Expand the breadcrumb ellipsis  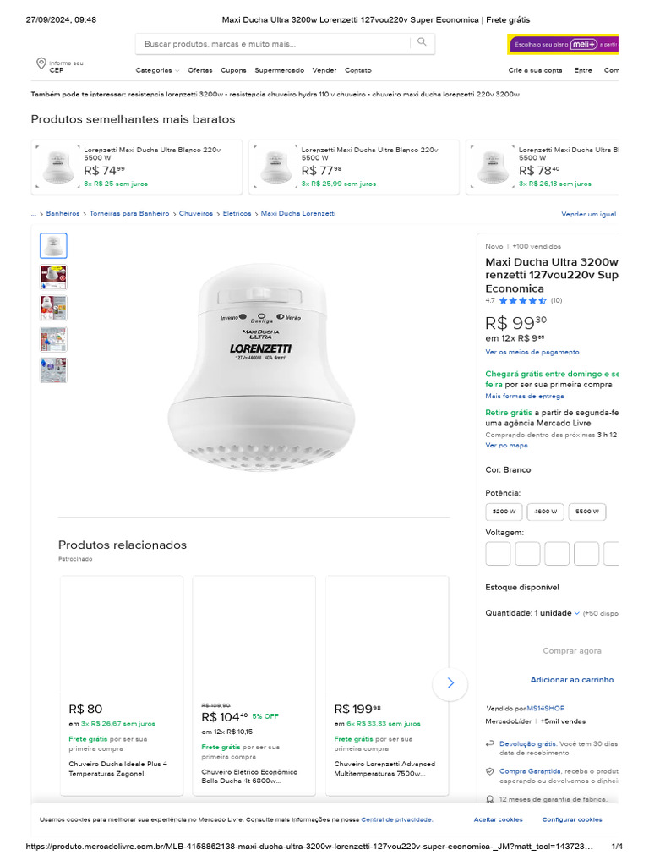pos(34,214)
